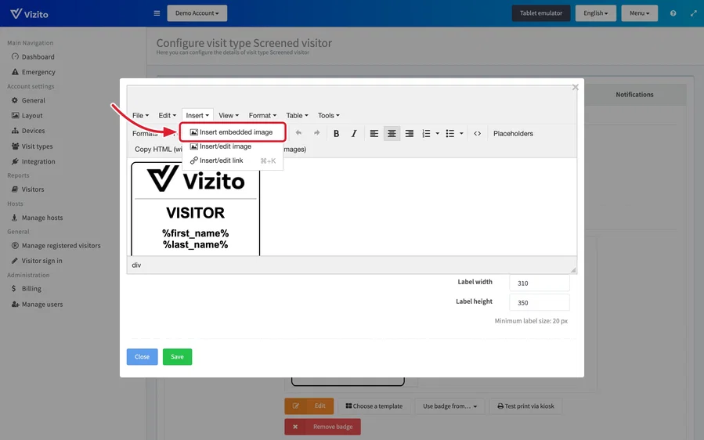Open the File menu in editor
This screenshot has height=440, width=704.
[140, 115]
